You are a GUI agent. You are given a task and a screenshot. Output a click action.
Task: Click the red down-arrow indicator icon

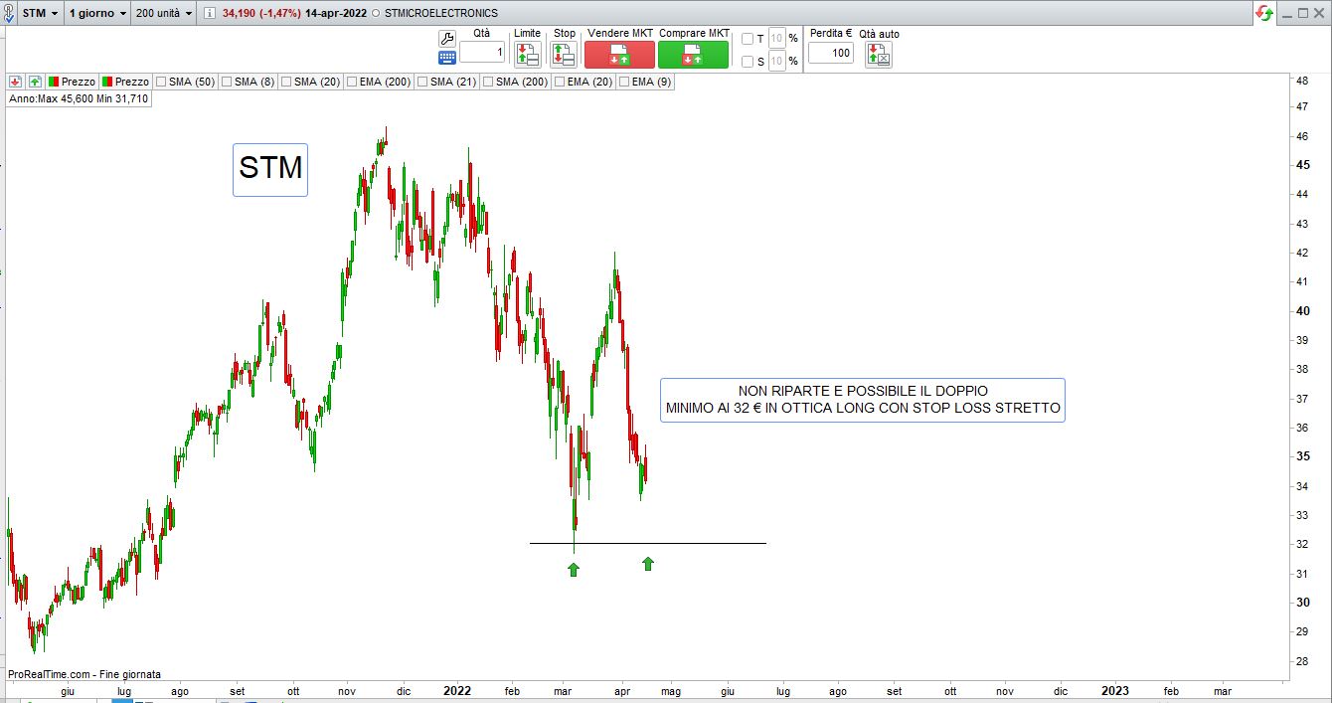point(16,82)
